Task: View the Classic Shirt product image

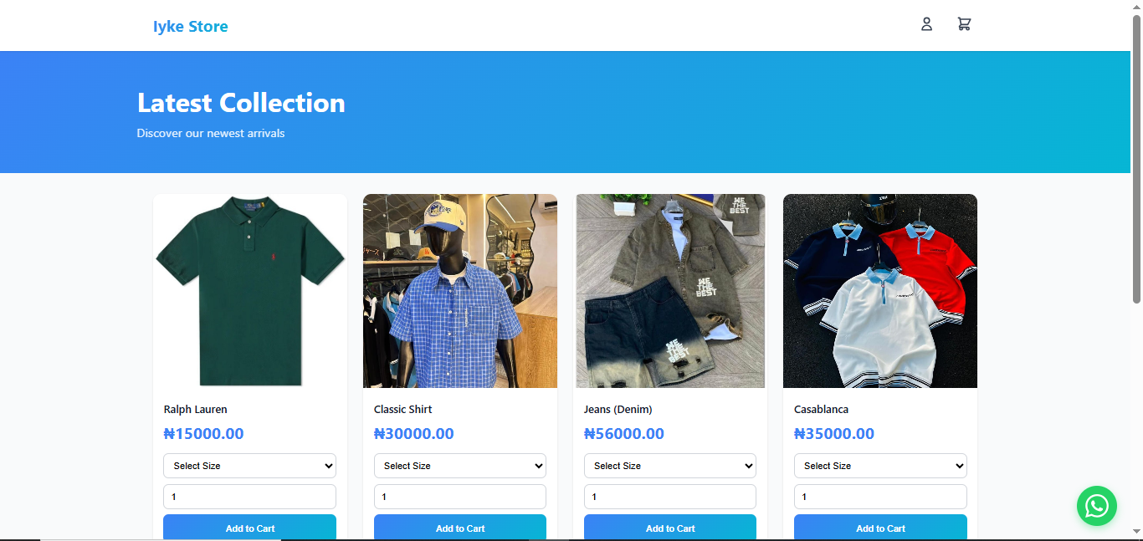Action: coord(459,291)
